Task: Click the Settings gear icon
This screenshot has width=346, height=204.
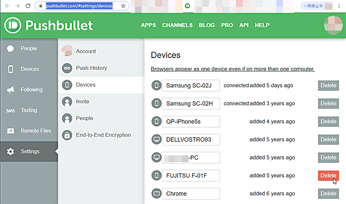Action: point(10,152)
